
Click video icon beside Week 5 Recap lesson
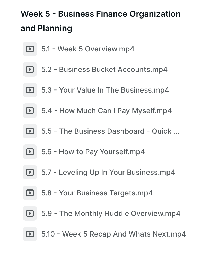30,234
